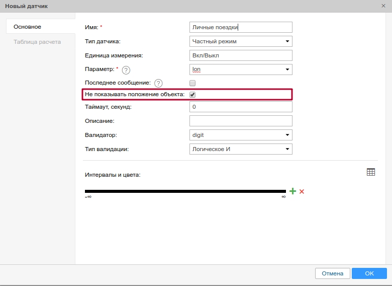Click into the Описание text field
Image resolution: width=392 pixels, height=286 pixels.
coord(241,121)
